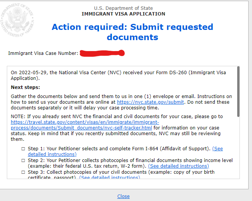The height and width of the screenshot is (201, 252).
Task: Click the 'Next steps:' bold heading
Action: 25,87
